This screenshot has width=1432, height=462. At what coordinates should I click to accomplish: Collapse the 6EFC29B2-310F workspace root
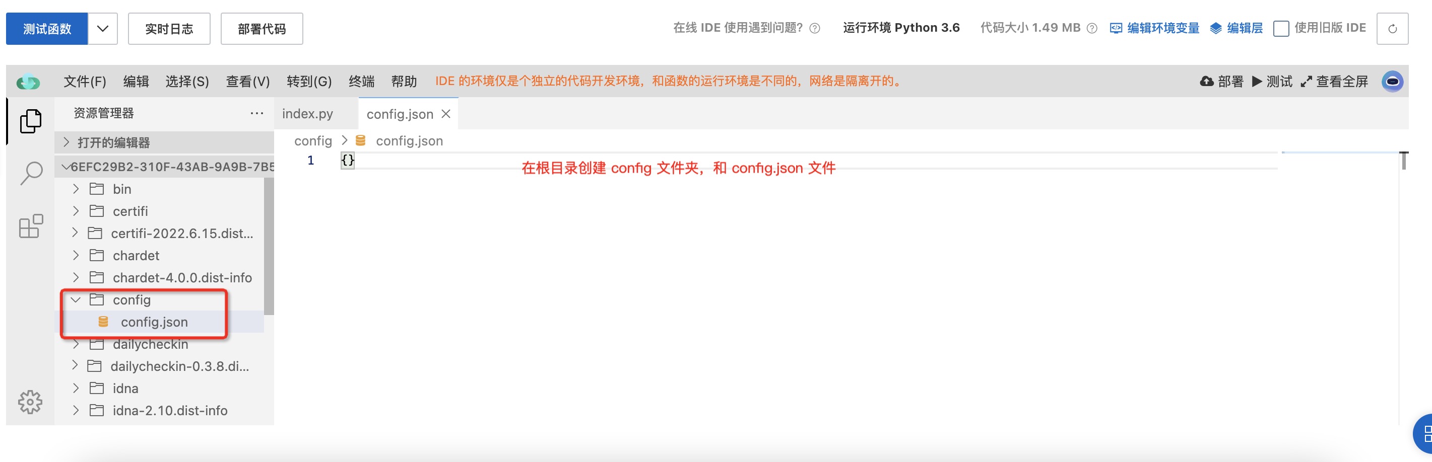coord(66,167)
